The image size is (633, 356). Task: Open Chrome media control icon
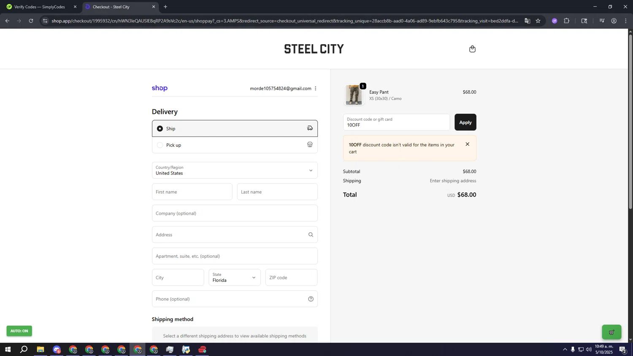[x=602, y=21]
